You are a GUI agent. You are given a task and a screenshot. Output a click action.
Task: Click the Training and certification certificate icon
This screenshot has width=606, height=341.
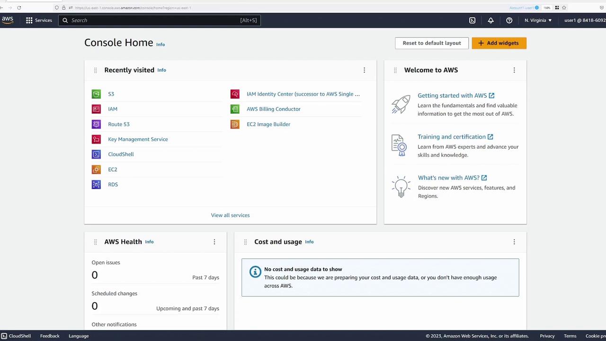399,145
